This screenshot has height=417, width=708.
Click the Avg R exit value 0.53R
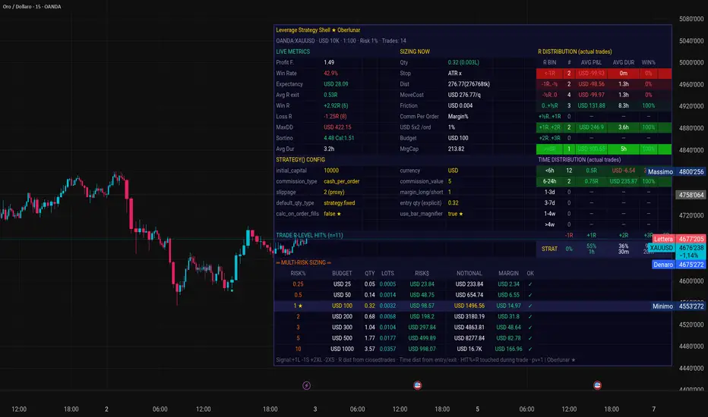point(330,95)
